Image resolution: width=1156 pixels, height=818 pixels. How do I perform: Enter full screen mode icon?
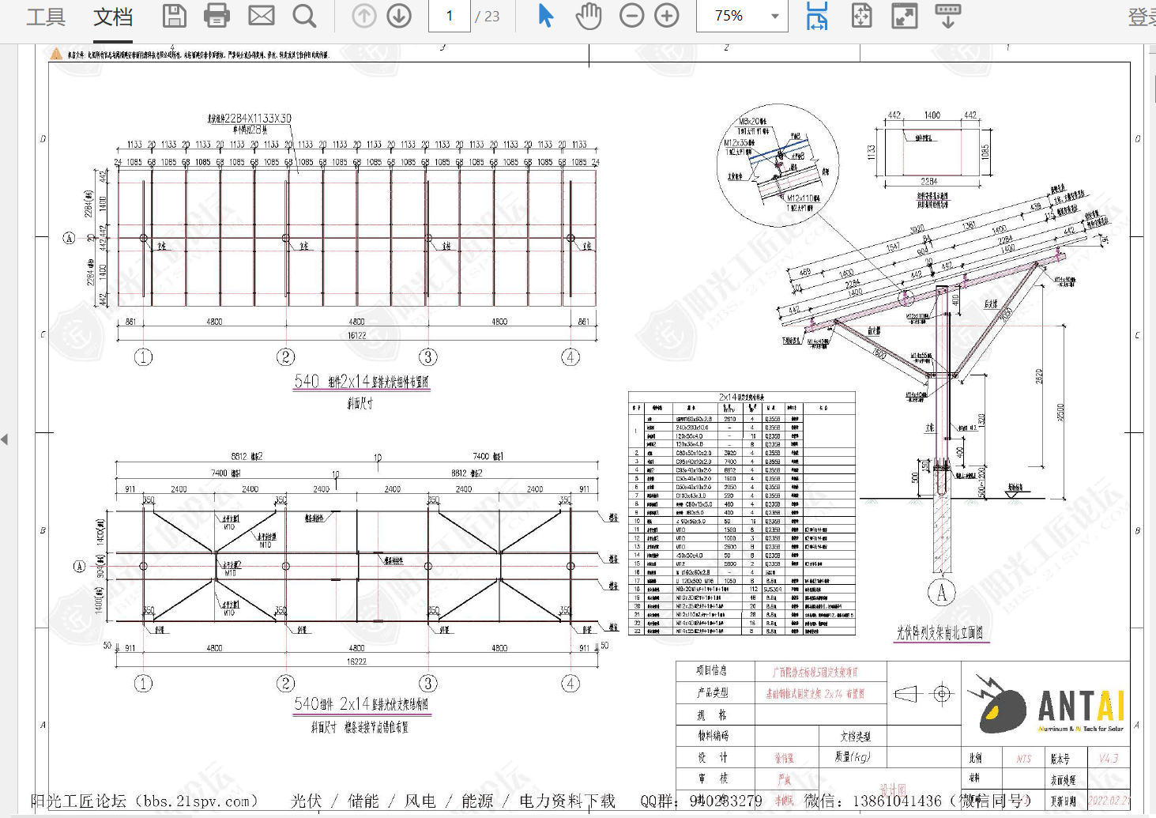[905, 16]
